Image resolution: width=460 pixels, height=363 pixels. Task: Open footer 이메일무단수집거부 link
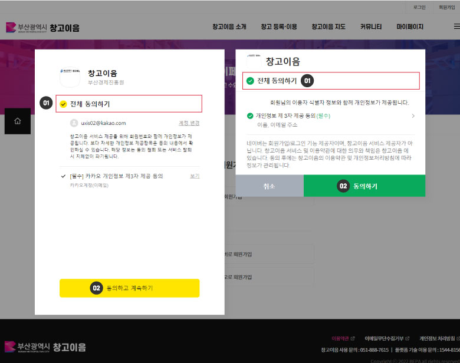[384, 338]
